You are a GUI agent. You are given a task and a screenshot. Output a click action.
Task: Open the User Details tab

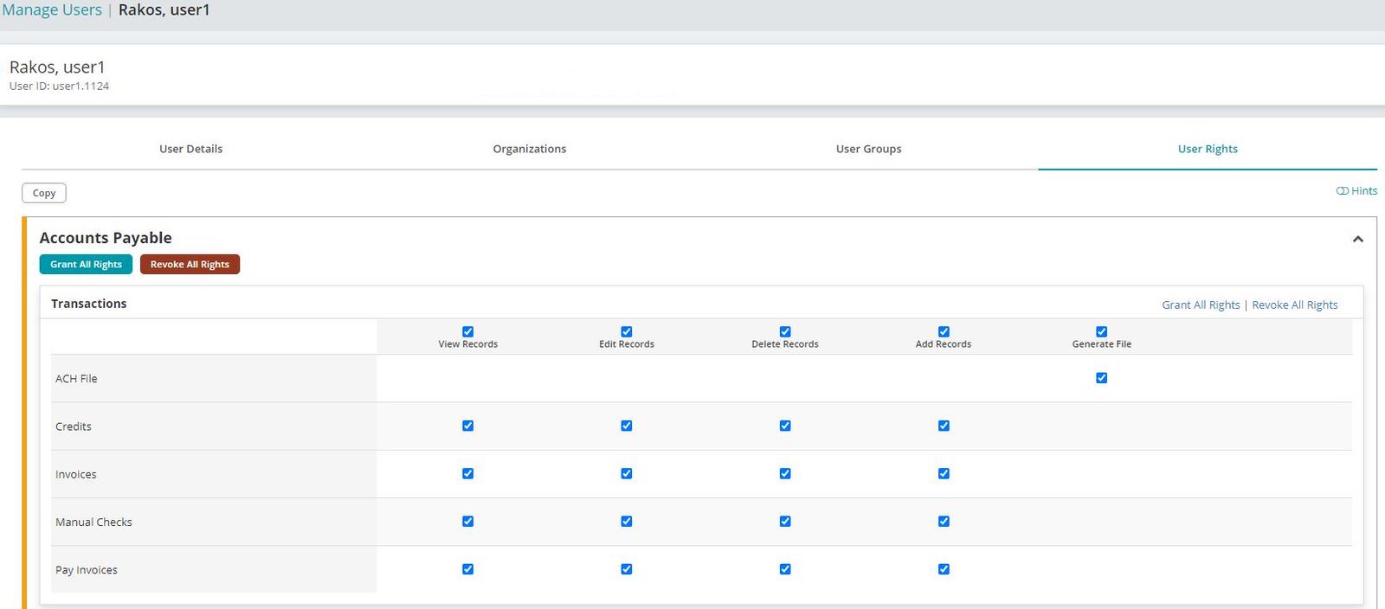[x=190, y=149]
